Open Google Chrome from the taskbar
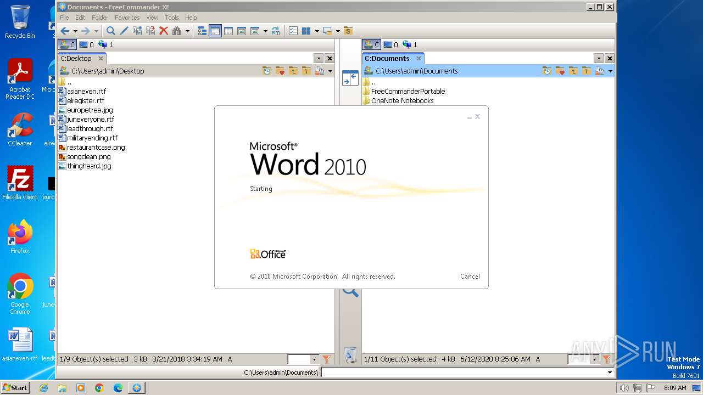The width and height of the screenshot is (703, 395). tap(99, 388)
